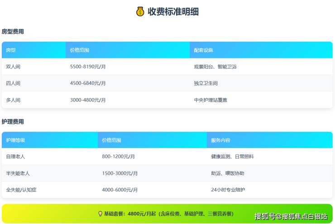Click the 护理等级 column header
This screenshot has height=224, width=335.
click(15, 140)
